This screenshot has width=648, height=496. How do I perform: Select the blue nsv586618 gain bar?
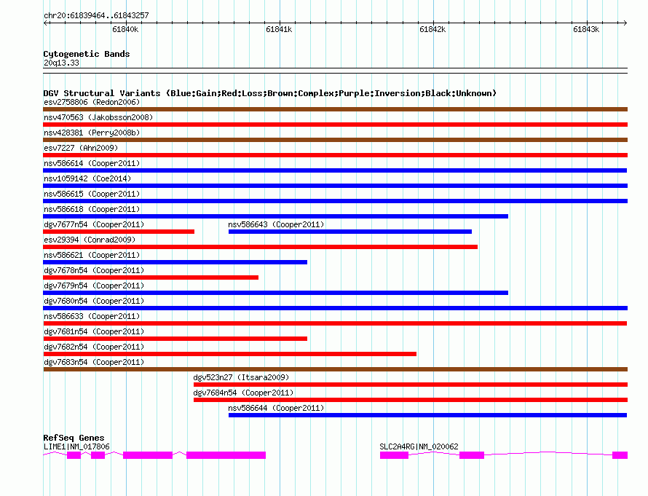[x=276, y=216]
